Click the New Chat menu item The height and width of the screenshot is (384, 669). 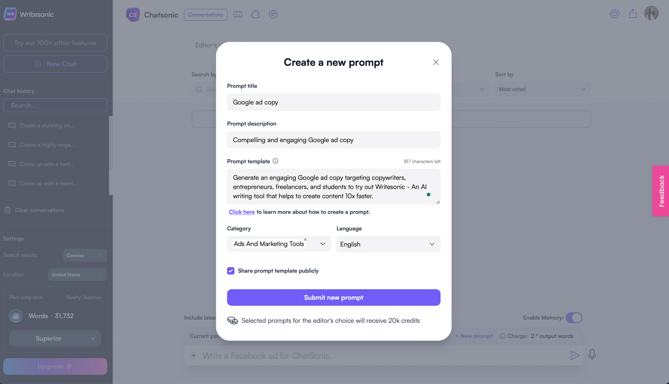(x=55, y=64)
